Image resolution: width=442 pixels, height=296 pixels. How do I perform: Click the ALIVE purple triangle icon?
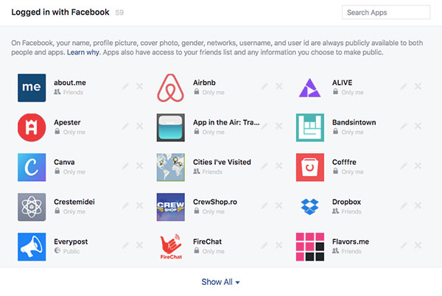coord(309,88)
